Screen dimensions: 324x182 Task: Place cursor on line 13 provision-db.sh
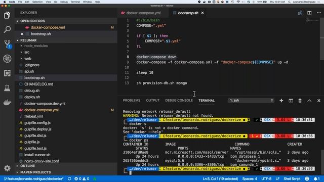tap(161, 83)
